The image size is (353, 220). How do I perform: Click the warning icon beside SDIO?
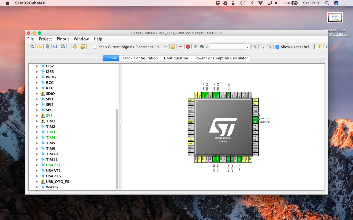point(42,94)
